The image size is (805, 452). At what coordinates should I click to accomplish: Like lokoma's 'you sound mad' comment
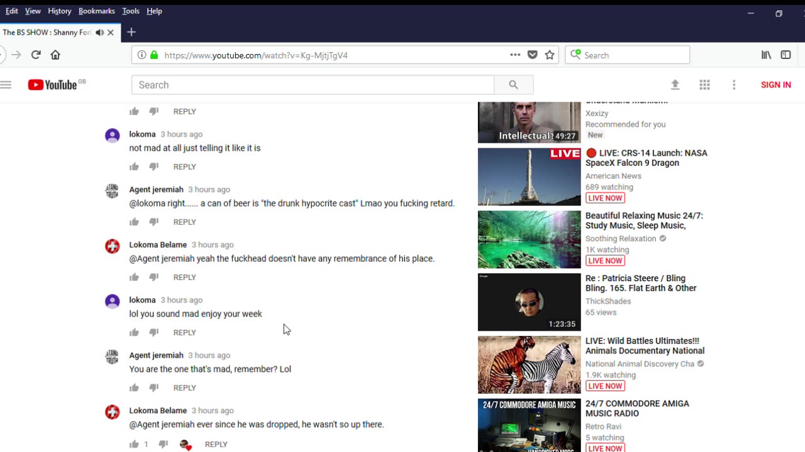(134, 332)
